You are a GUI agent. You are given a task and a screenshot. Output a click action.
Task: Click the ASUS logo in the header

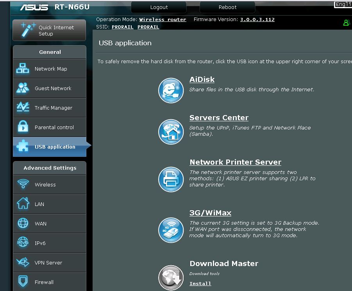34,7
